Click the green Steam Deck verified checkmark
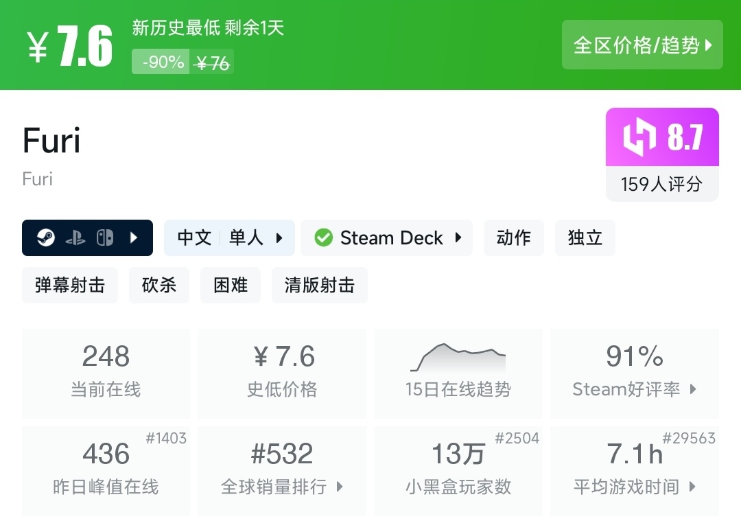 click(323, 238)
